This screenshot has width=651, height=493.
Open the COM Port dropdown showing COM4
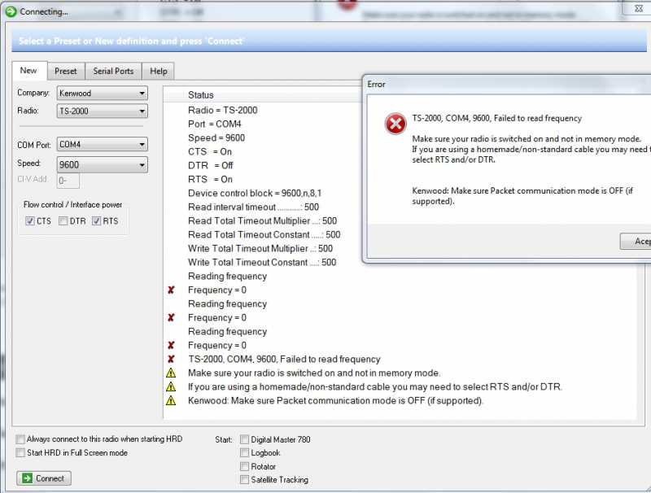pyautogui.click(x=103, y=145)
